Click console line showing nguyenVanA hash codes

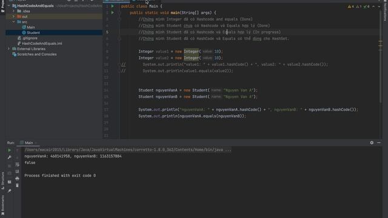click(x=73, y=156)
